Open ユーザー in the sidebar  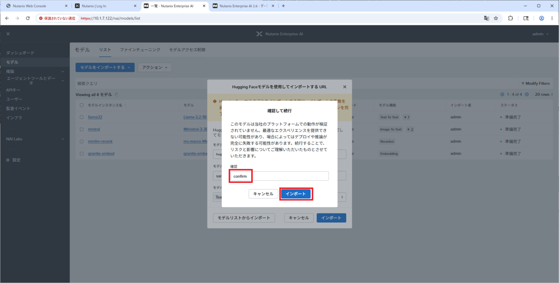click(14, 99)
